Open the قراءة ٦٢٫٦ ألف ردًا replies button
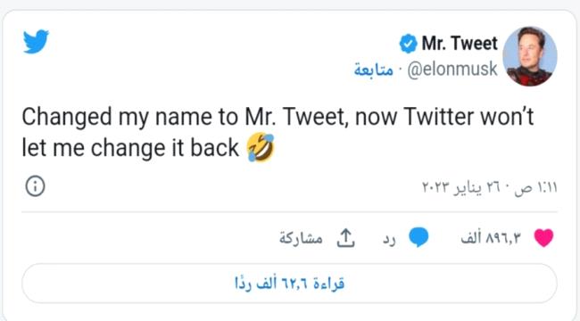Viewport: 580px width, 321px height. pos(289,284)
